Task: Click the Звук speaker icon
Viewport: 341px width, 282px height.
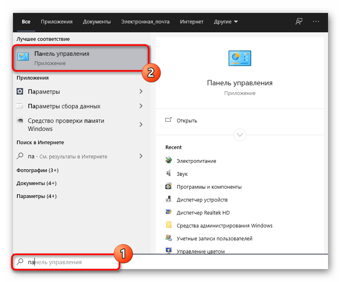Action: pyautogui.click(x=169, y=174)
